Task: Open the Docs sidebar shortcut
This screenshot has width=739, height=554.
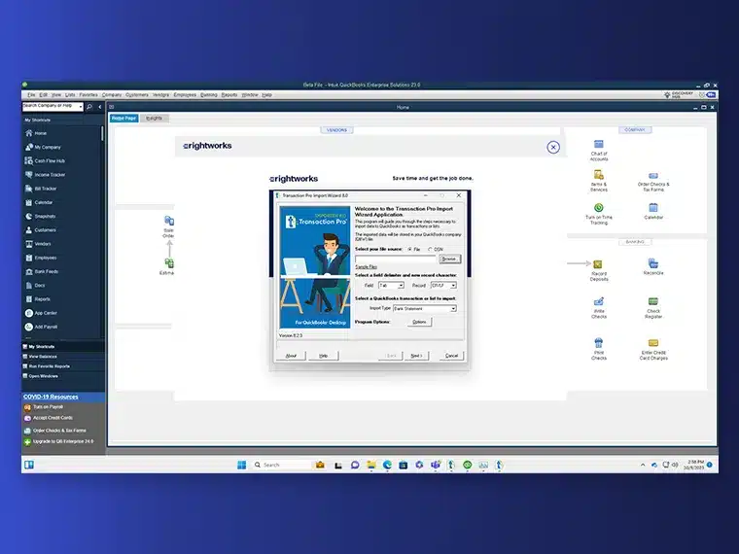Action: click(35, 286)
